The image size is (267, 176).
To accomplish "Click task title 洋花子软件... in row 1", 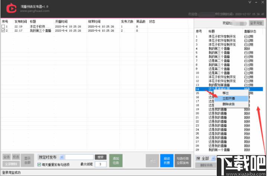I will pyautogui.click(x=39, y=26).
